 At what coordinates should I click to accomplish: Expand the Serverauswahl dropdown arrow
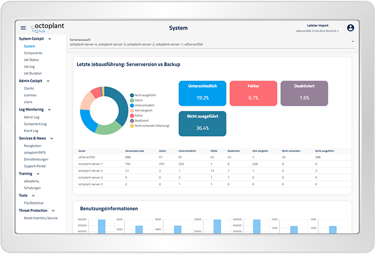353,42
